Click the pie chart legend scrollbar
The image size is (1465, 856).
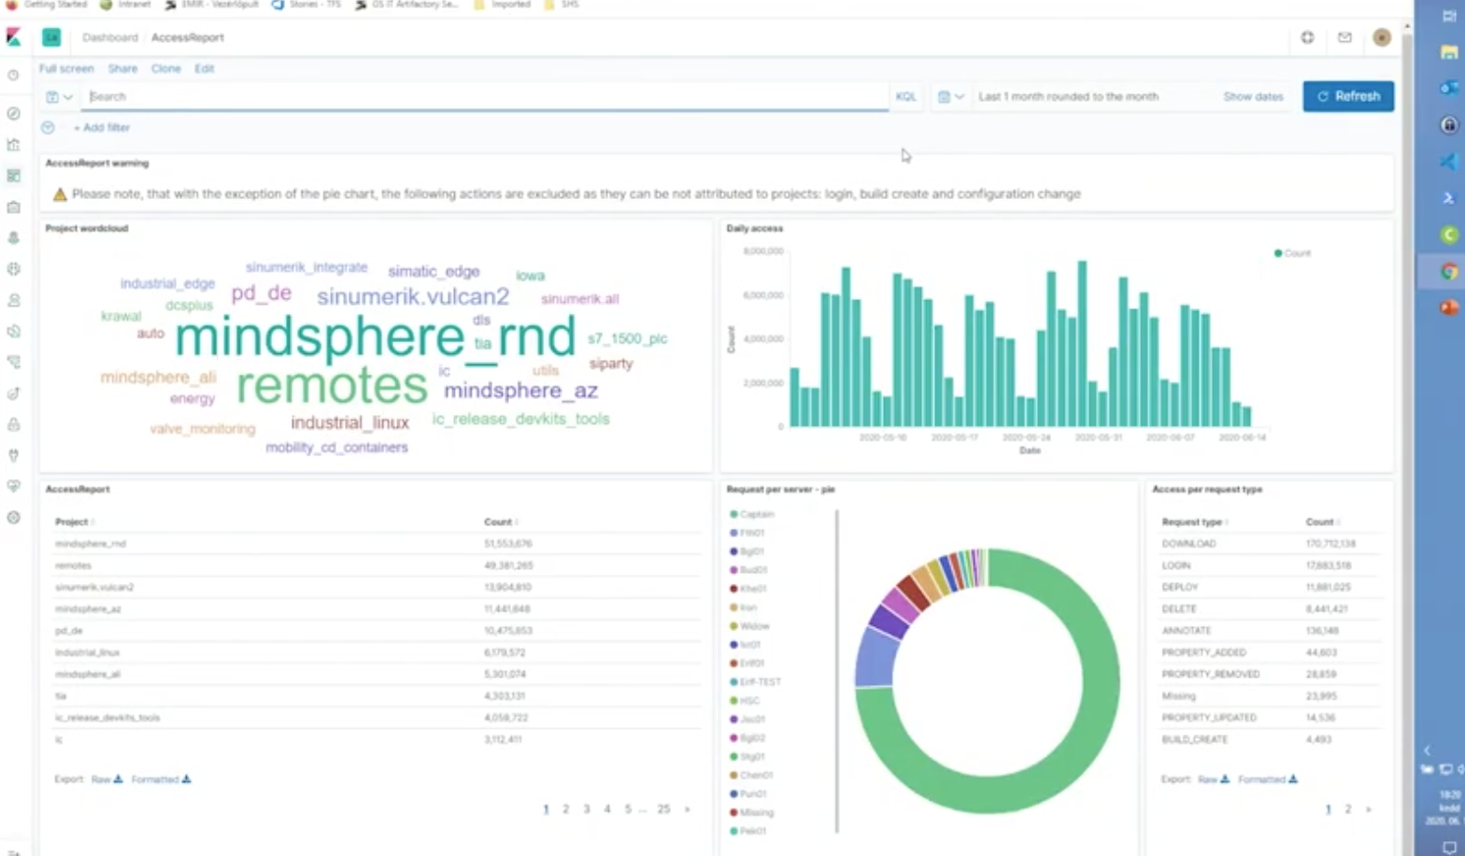click(837, 671)
